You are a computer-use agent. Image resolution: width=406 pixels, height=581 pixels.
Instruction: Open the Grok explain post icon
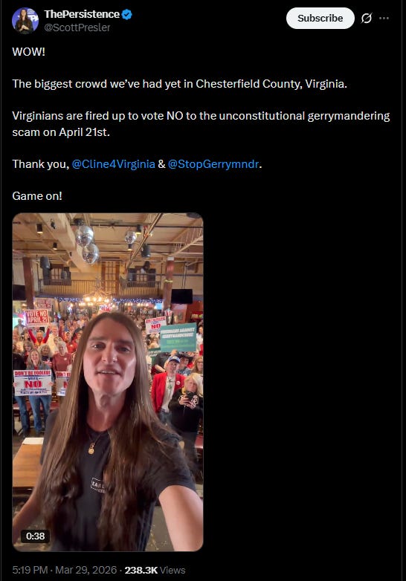pyautogui.click(x=367, y=18)
